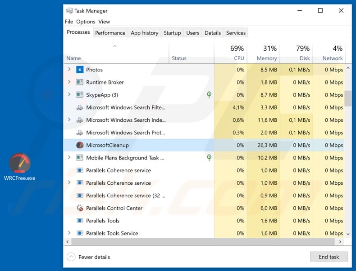Expand the Parallels Tools Service group

point(69,233)
